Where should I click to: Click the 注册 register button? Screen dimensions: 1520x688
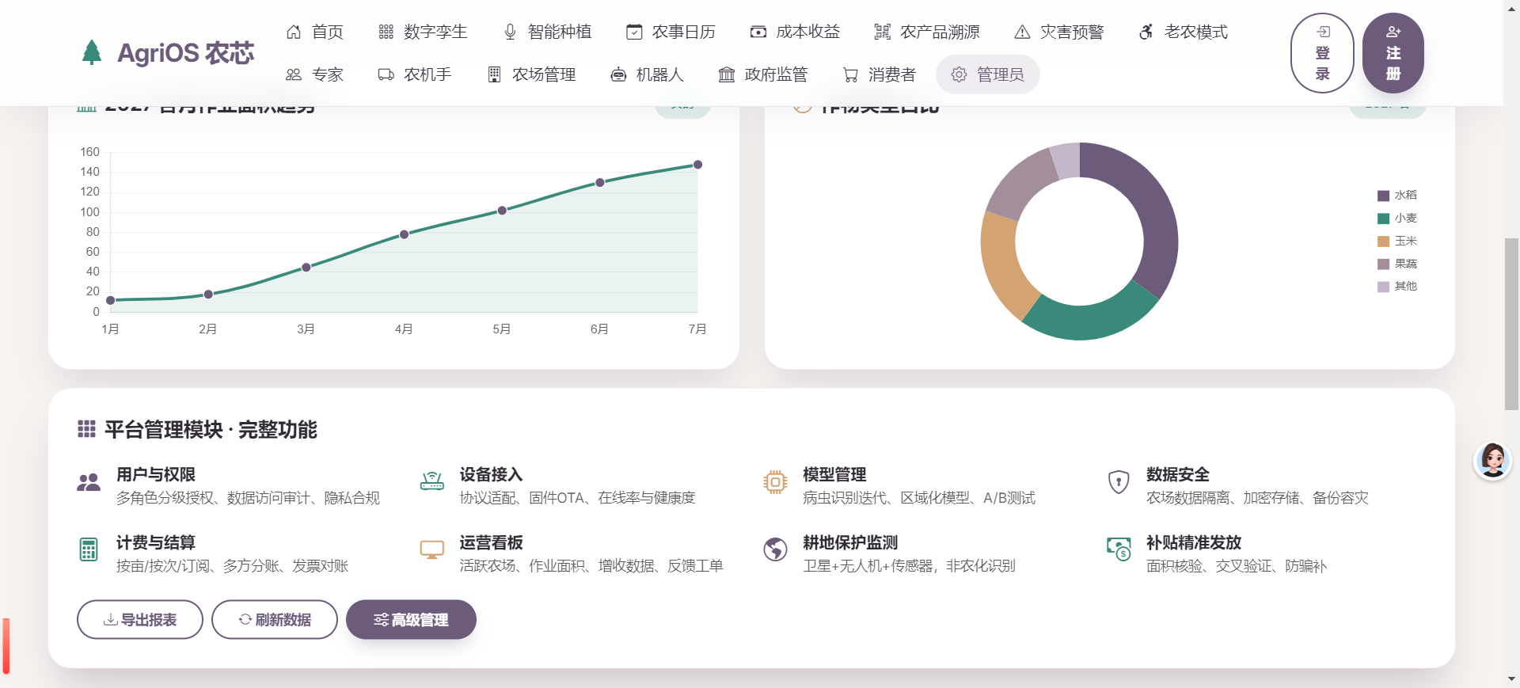[1393, 53]
